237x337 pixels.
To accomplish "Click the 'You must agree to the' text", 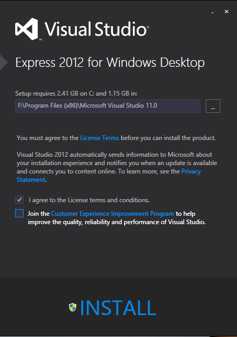I will click(48, 138).
